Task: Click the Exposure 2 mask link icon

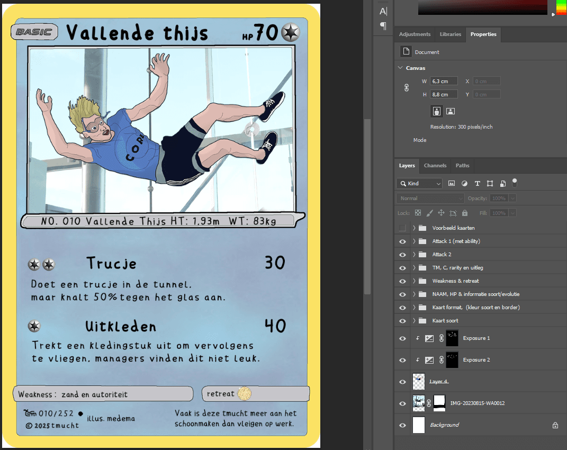Action: [442, 360]
